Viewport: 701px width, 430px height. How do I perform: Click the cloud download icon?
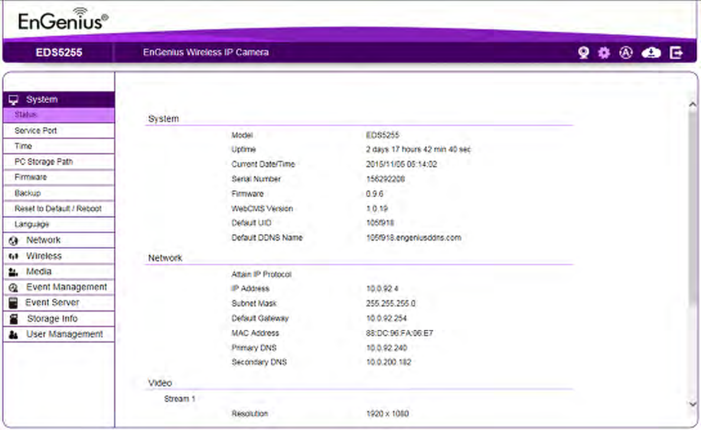651,53
